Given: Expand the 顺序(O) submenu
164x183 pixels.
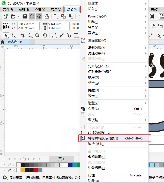Looking at the screenshot, I should (117, 77).
